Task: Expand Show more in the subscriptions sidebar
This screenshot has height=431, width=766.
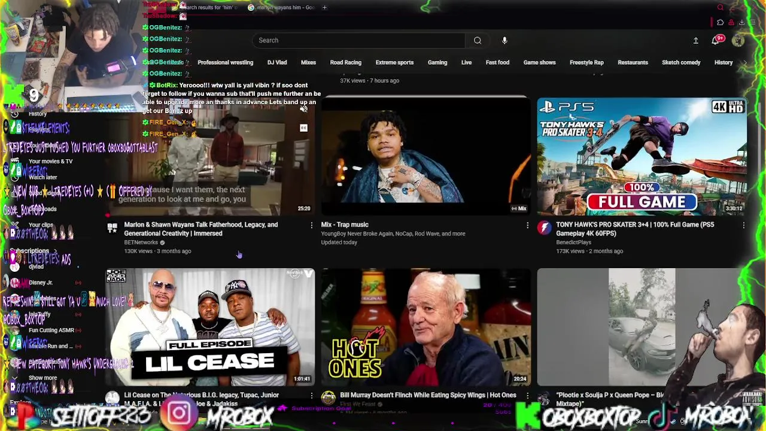Action: point(42,378)
